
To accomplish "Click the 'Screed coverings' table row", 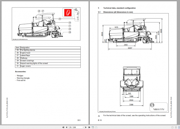I will pyautogui.click(x=48, y=61).
